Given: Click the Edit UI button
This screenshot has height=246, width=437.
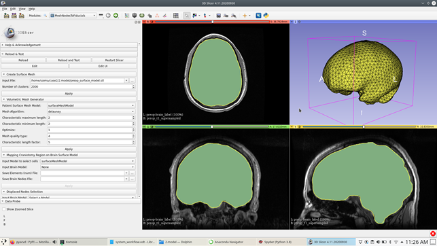Looking at the screenshot, I should point(103,67).
